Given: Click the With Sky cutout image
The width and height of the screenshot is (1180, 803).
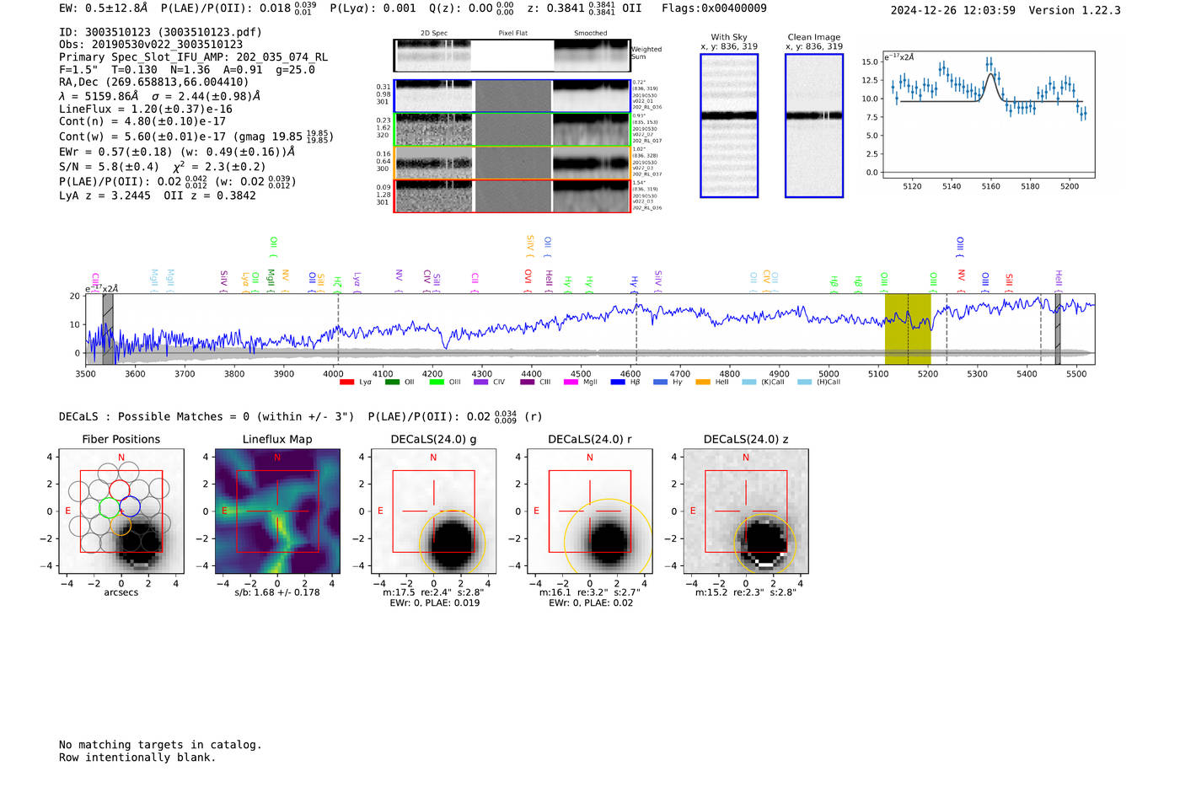Looking at the screenshot, I should 729,126.
